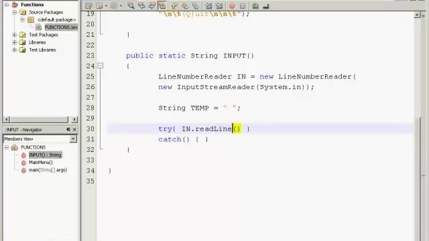
Task: Expand the Test Packages node
Action: tap(15, 35)
